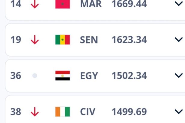
Task: Select the SEN team code
Action: coord(89,40)
